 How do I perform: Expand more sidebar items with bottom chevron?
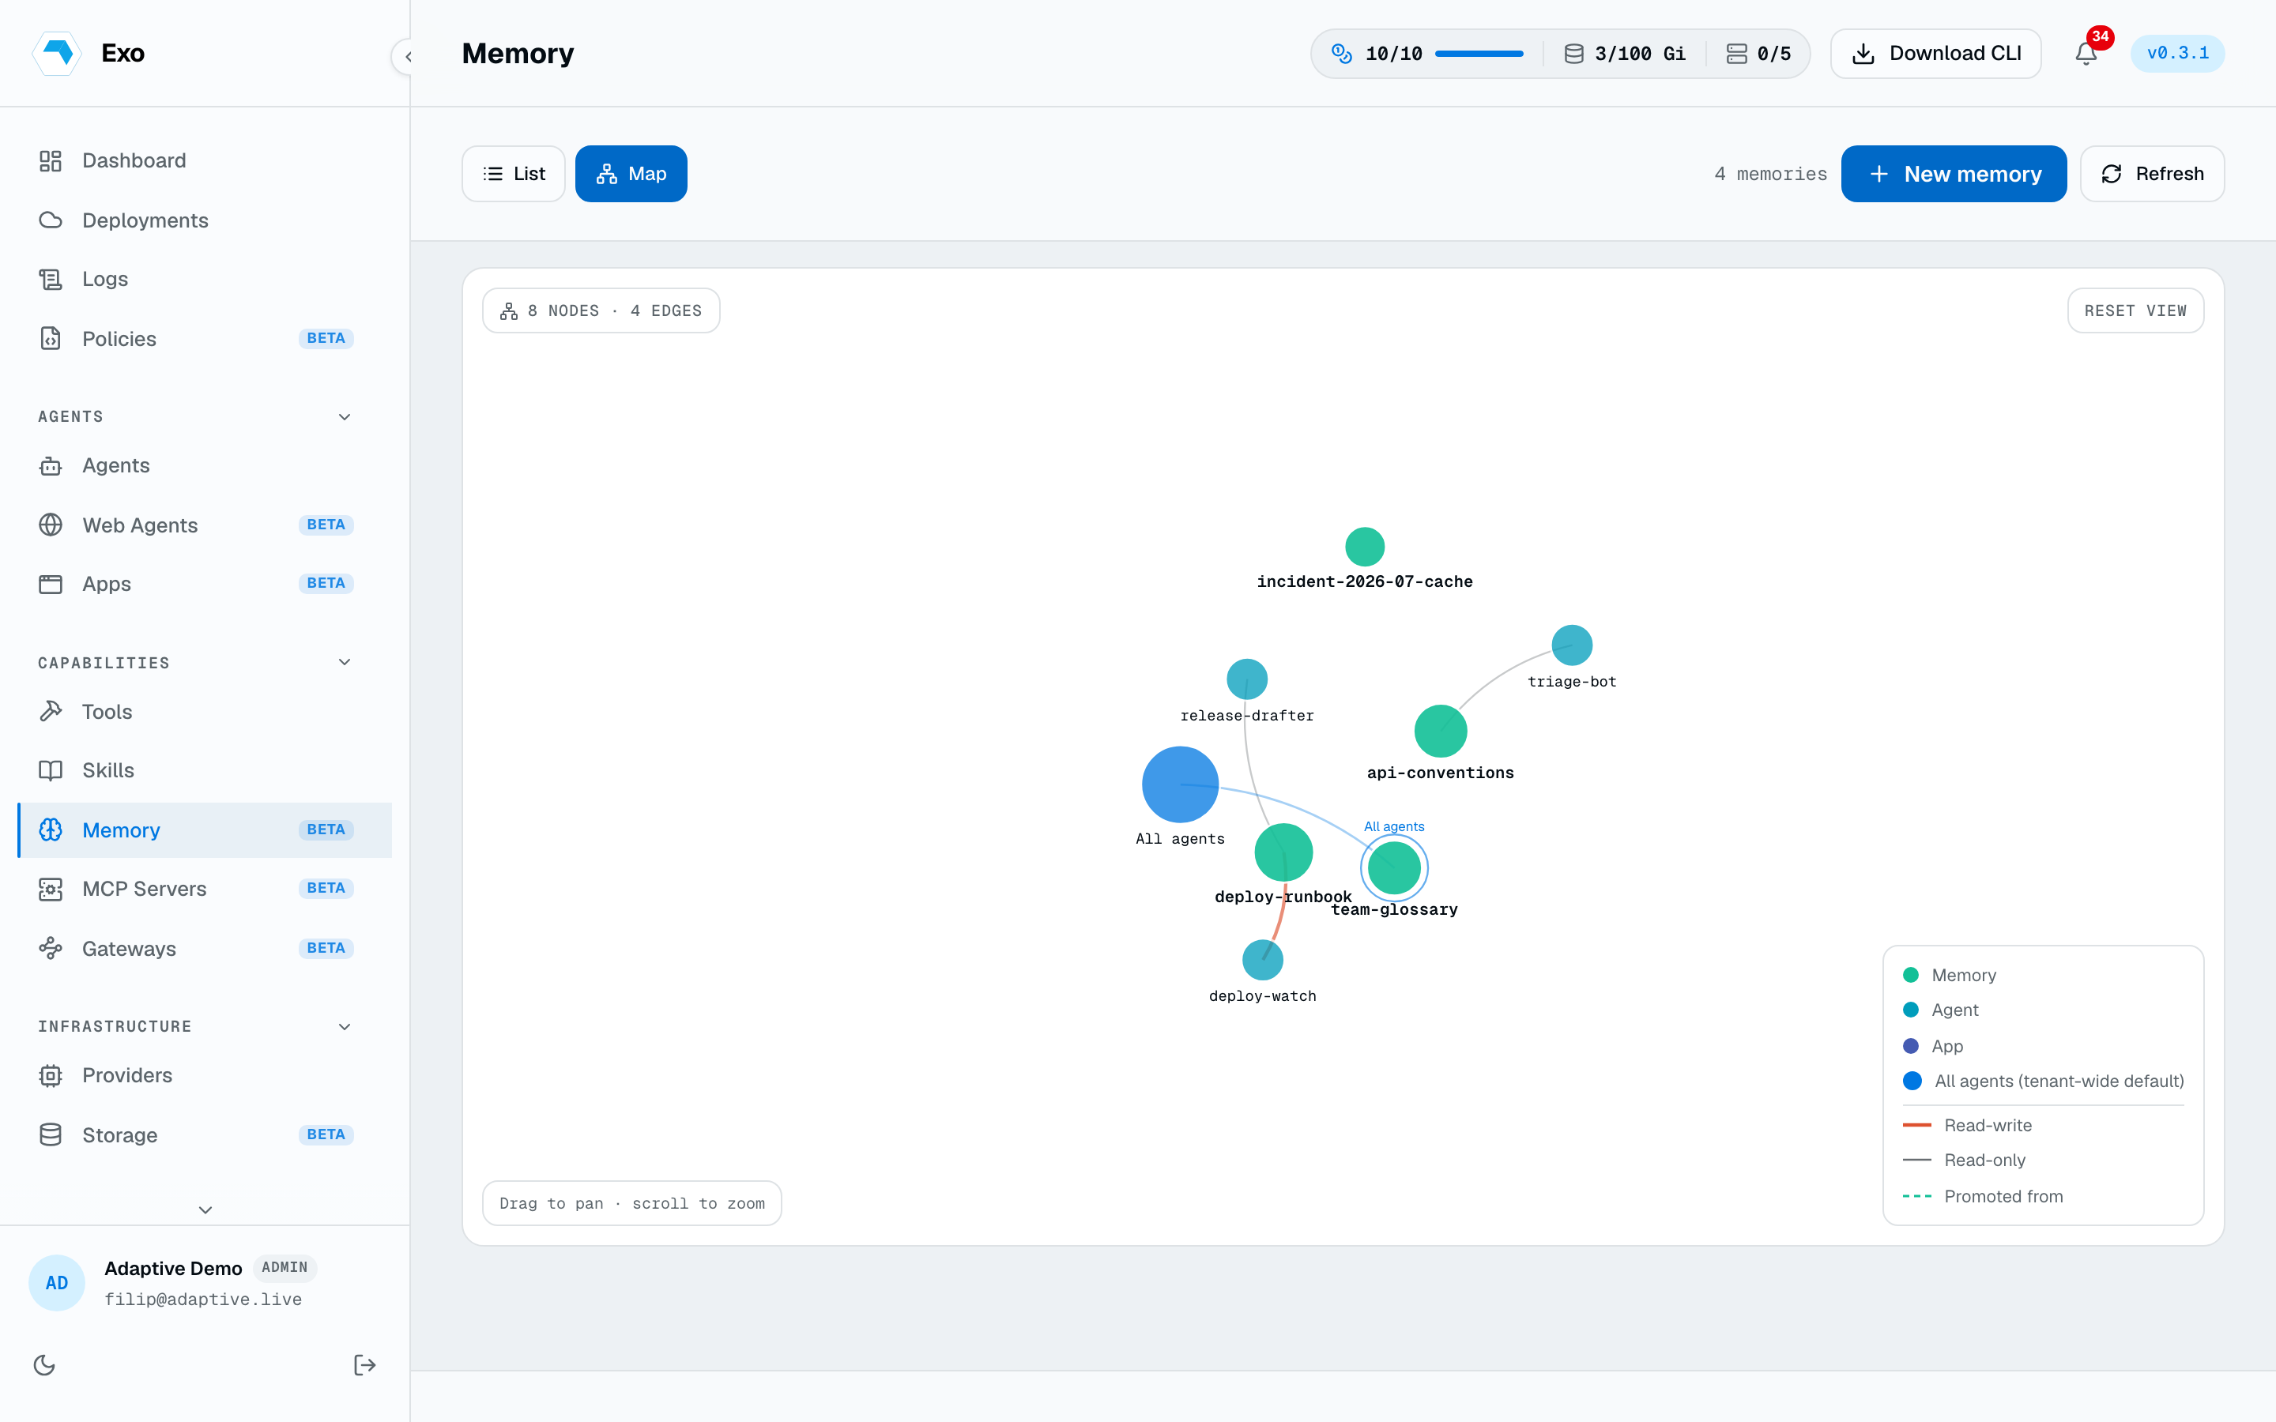click(205, 1209)
